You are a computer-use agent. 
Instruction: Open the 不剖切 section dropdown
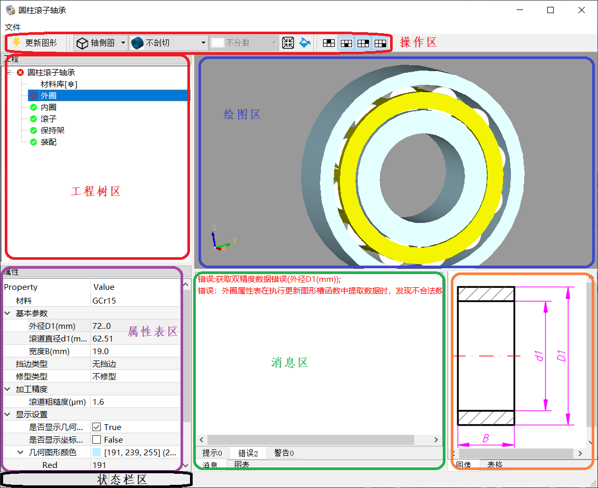click(204, 43)
